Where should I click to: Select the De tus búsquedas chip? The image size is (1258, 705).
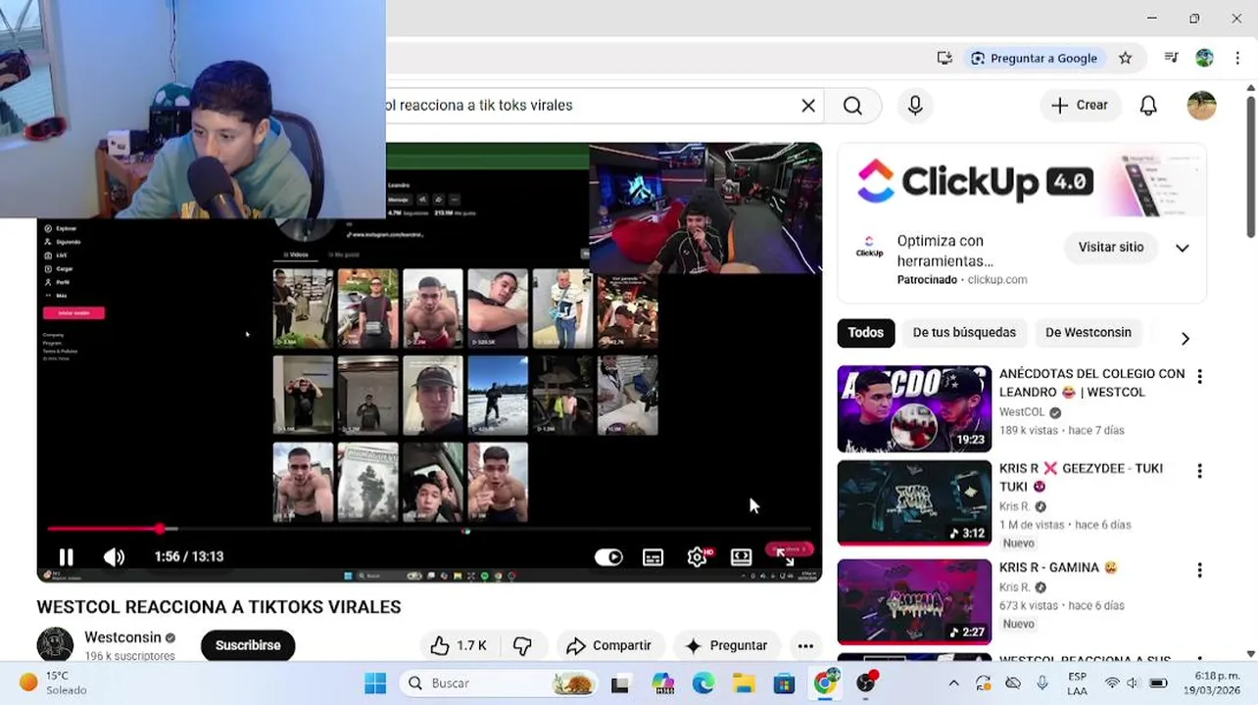[x=964, y=333]
